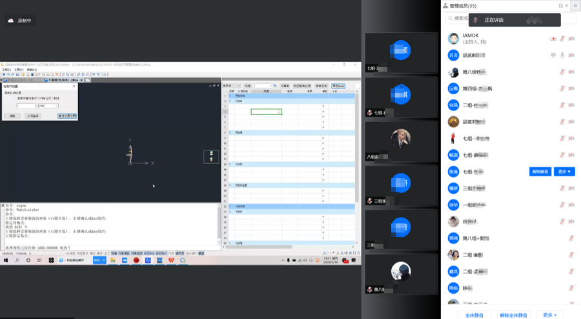Pop out the members panel window

pos(560,6)
